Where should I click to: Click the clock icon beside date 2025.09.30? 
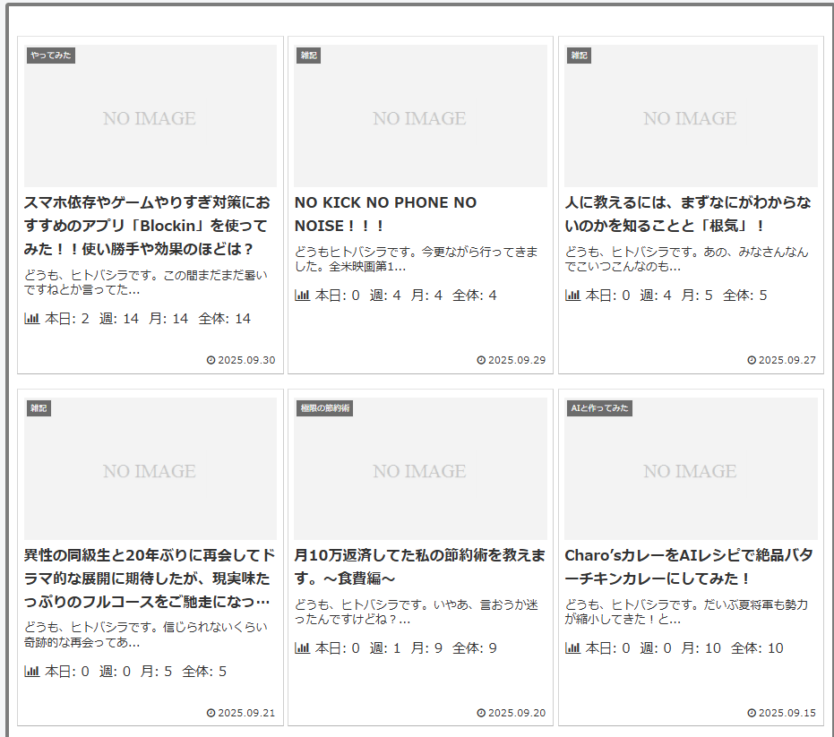(211, 361)
